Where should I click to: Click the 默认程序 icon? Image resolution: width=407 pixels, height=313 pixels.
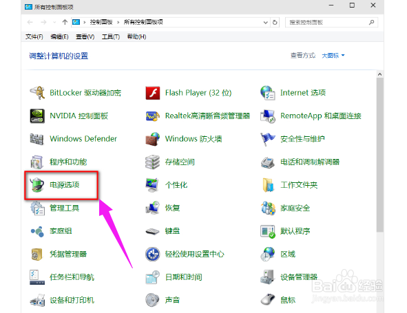(268, 231)
